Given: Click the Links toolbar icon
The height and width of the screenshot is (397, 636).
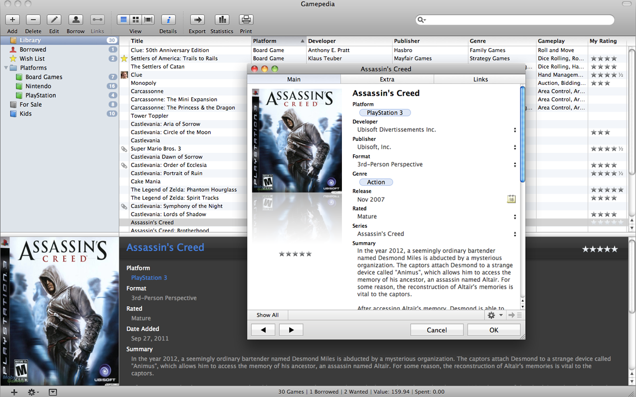Looking at the screenshot, I should point(97,20).
